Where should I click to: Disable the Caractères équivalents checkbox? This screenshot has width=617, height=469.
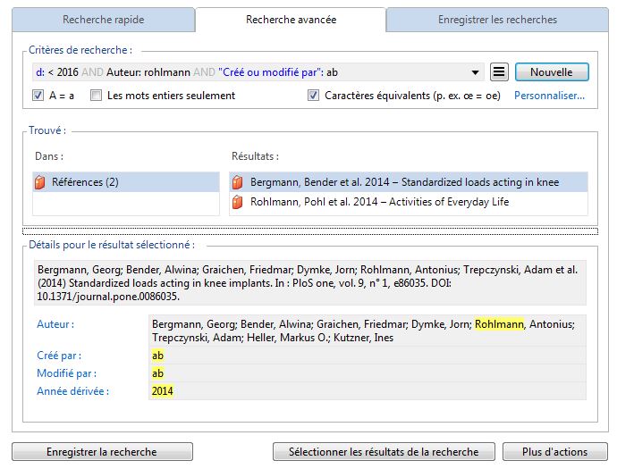coord(313,96)
